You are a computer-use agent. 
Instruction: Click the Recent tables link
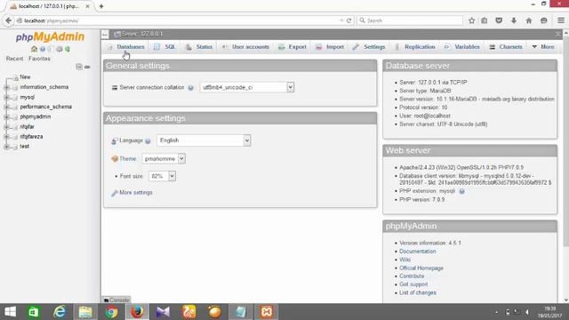pos(14,59)
